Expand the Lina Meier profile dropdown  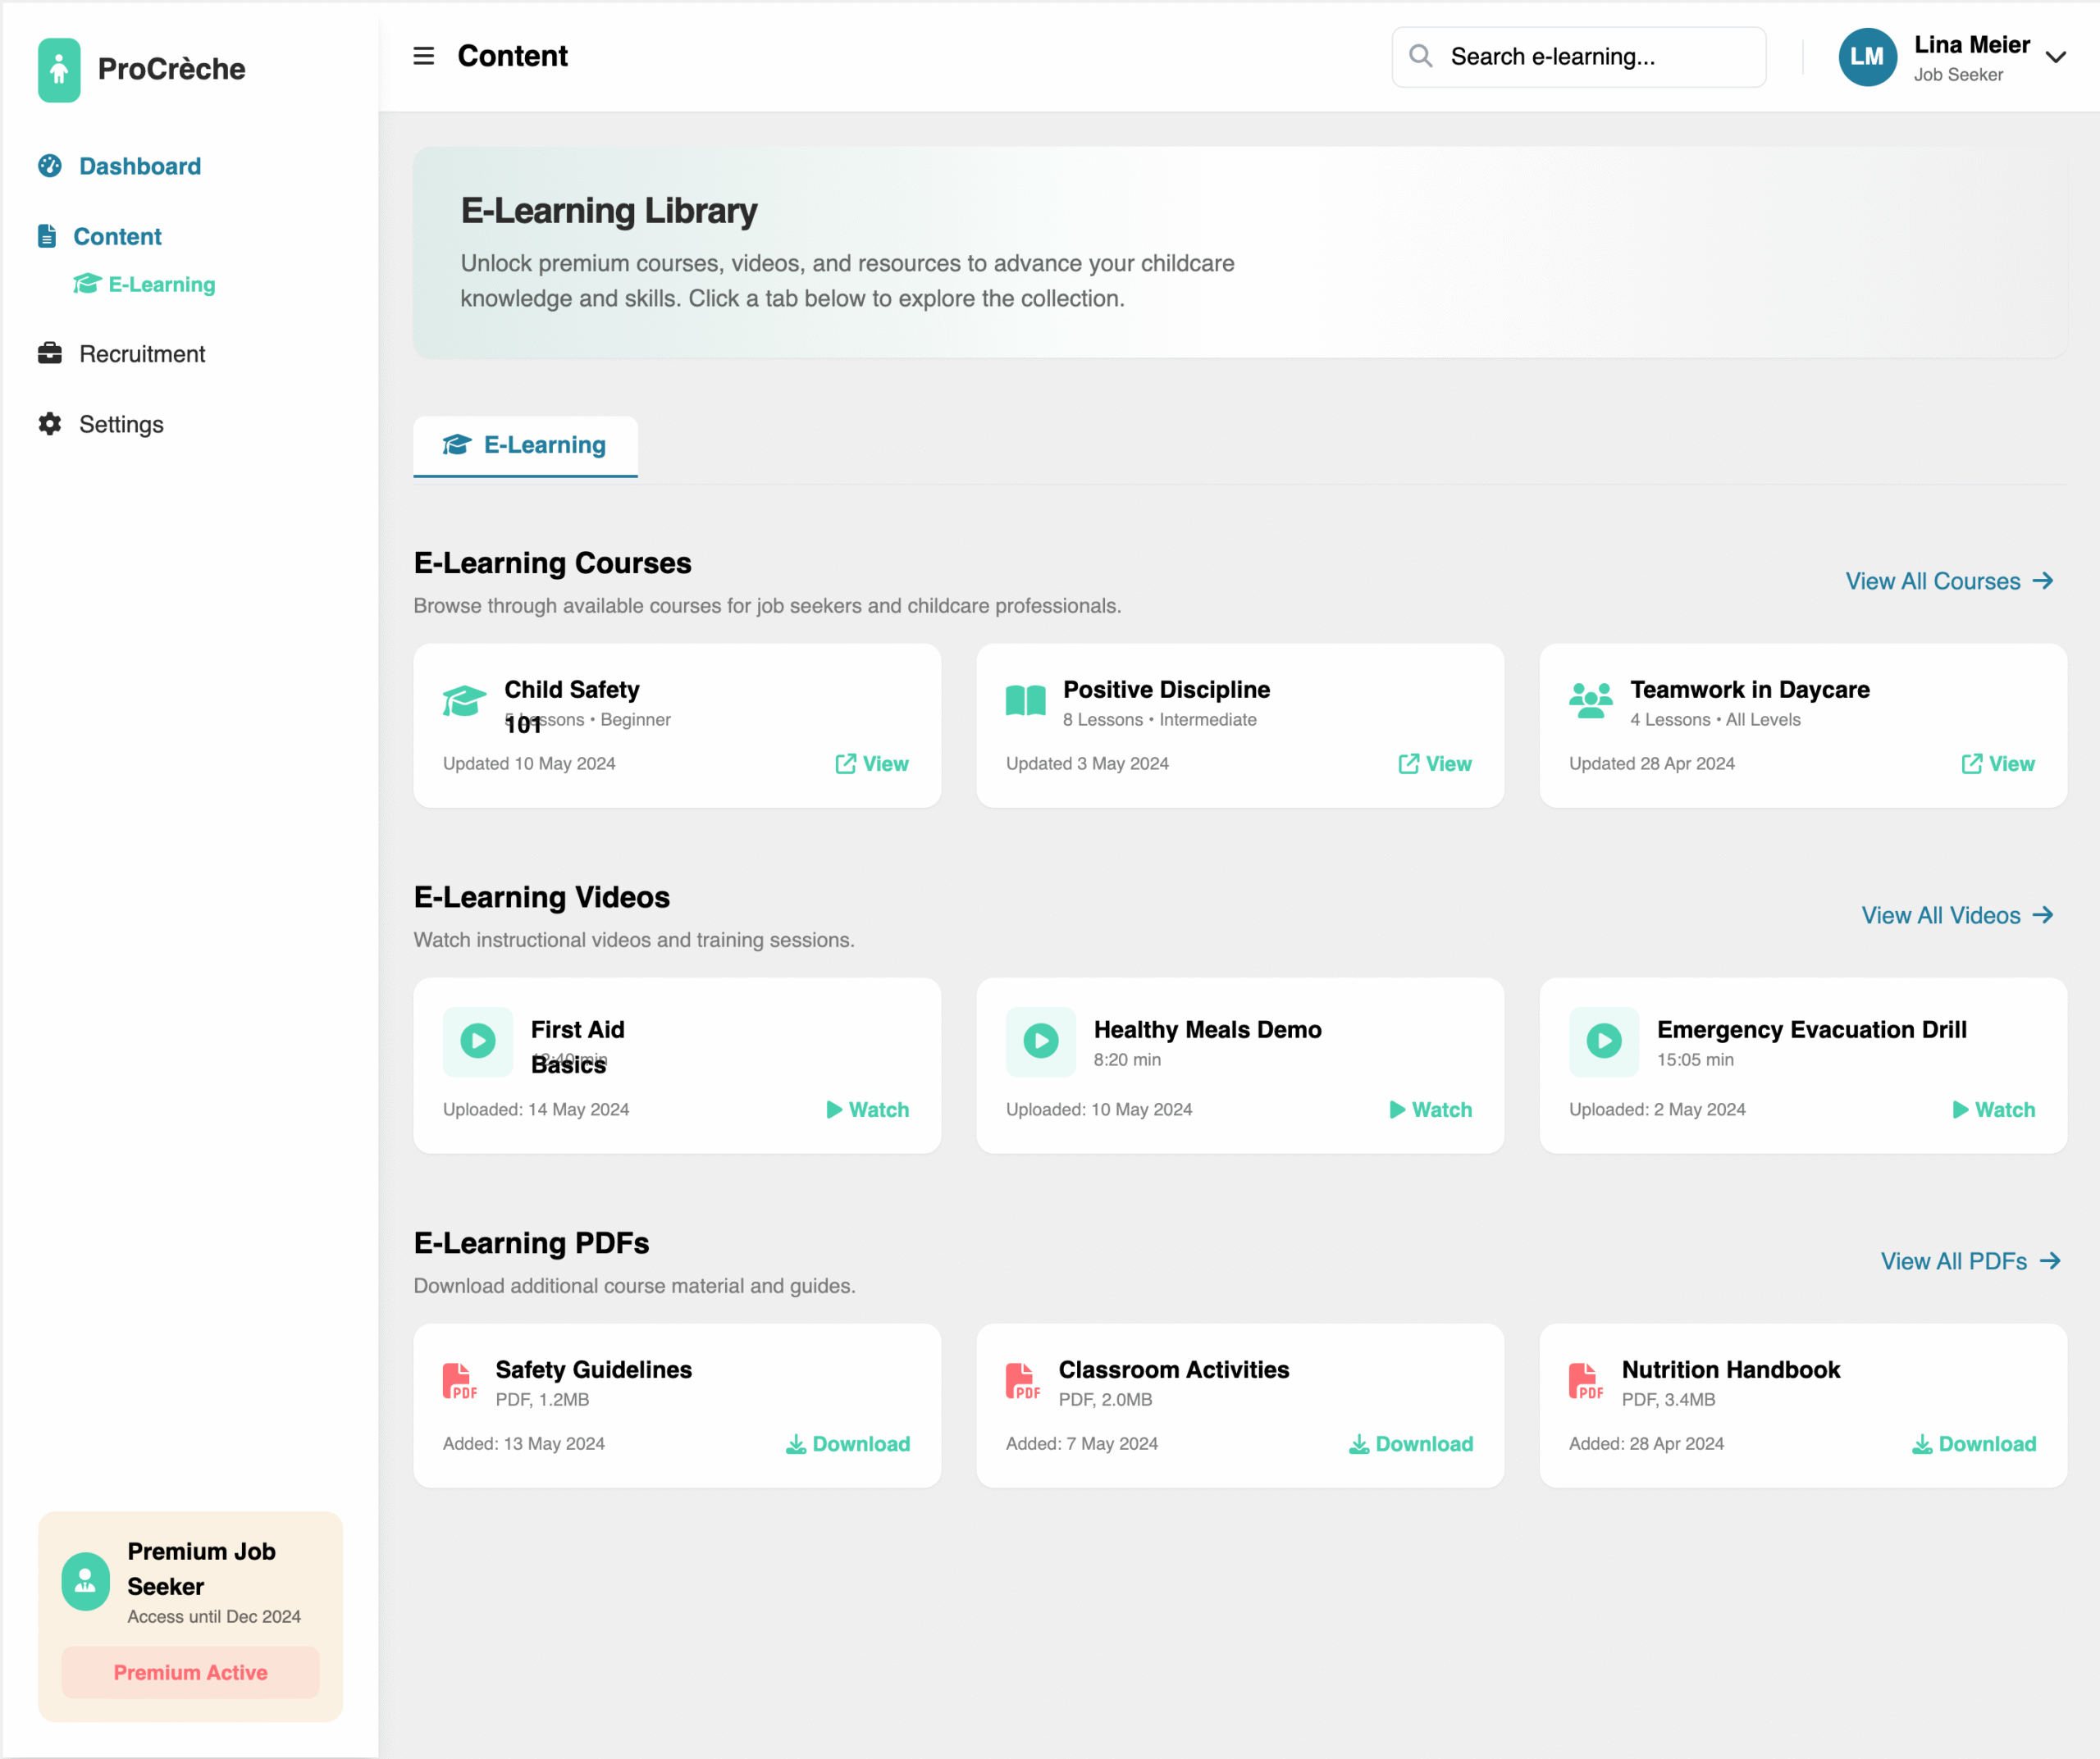click(x=2055, y=57)
